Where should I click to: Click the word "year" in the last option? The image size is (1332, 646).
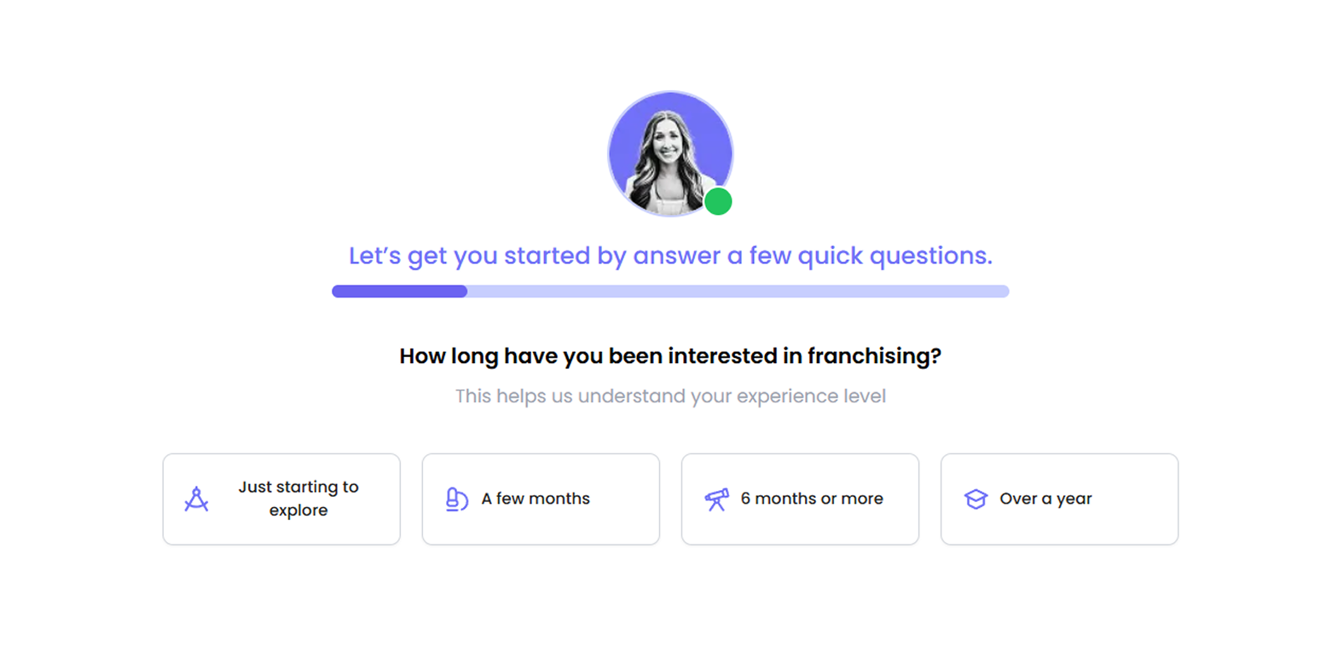tap(1074, 499)
